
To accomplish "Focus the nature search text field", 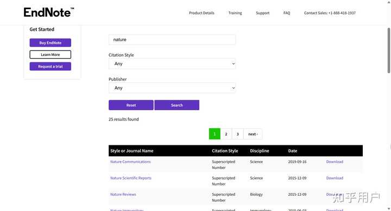I will [x=172, y=40].
